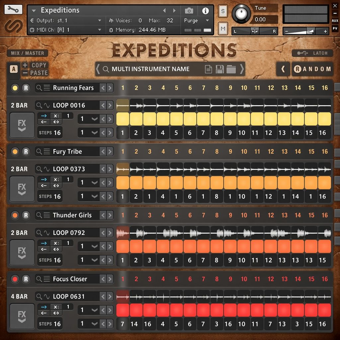Screen dimensions: 340x340
Task: Randomize Running Fears with R button
Action: point(26,88)
